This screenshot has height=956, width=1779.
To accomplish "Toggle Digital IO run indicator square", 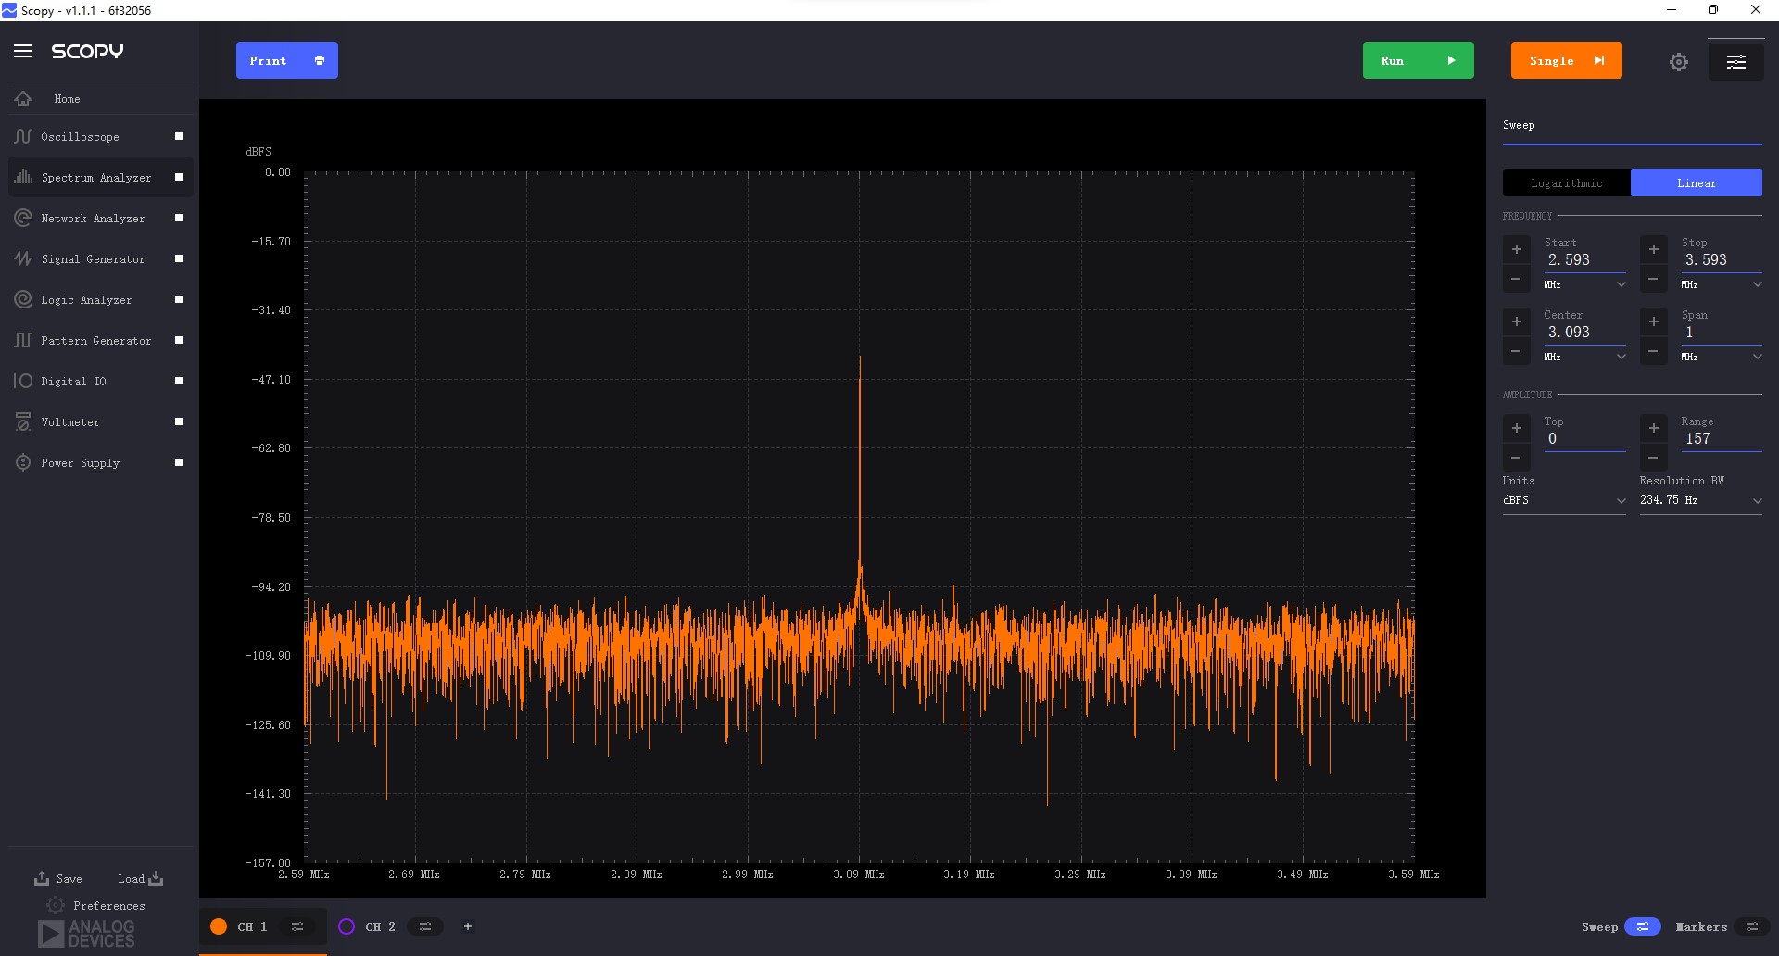I will click(179, 381).
